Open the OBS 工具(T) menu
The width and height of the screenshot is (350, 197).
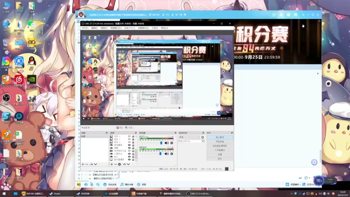155,28
